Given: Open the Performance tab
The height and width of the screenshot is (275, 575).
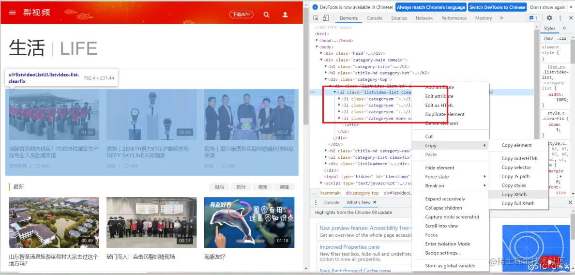Looking at the screenshot, I should [x=454, y=18].
